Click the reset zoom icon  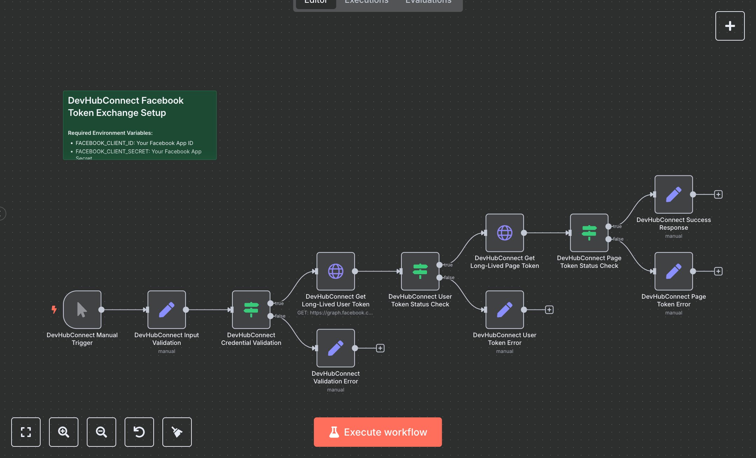pos(139,432)
